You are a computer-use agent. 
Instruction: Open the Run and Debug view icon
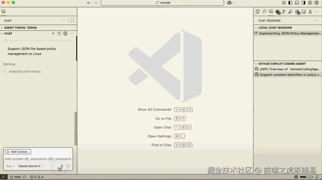pos(291,12)
